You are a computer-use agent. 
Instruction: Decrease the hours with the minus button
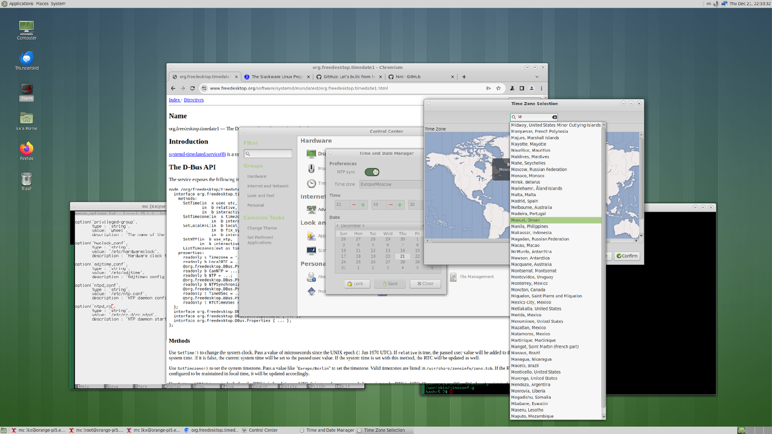tap(354, 204)
